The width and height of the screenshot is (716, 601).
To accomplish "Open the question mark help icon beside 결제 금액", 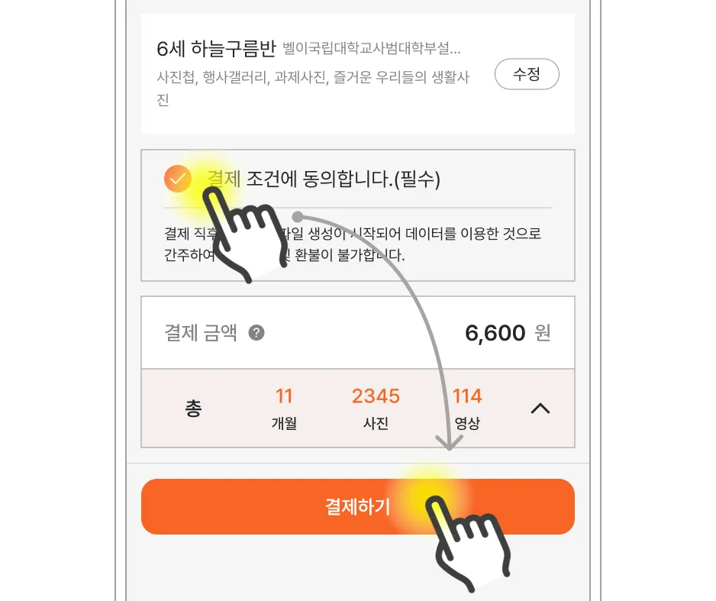I will tap(256, 332).
